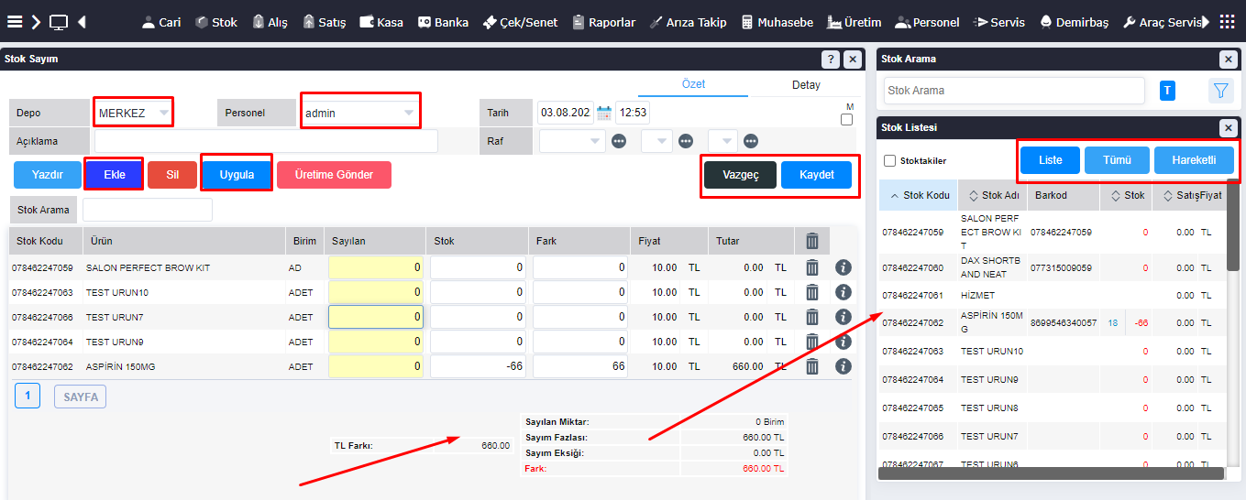Click the help question mark button
Viewport: 1246px width, 500px height.
click(831, 60)
